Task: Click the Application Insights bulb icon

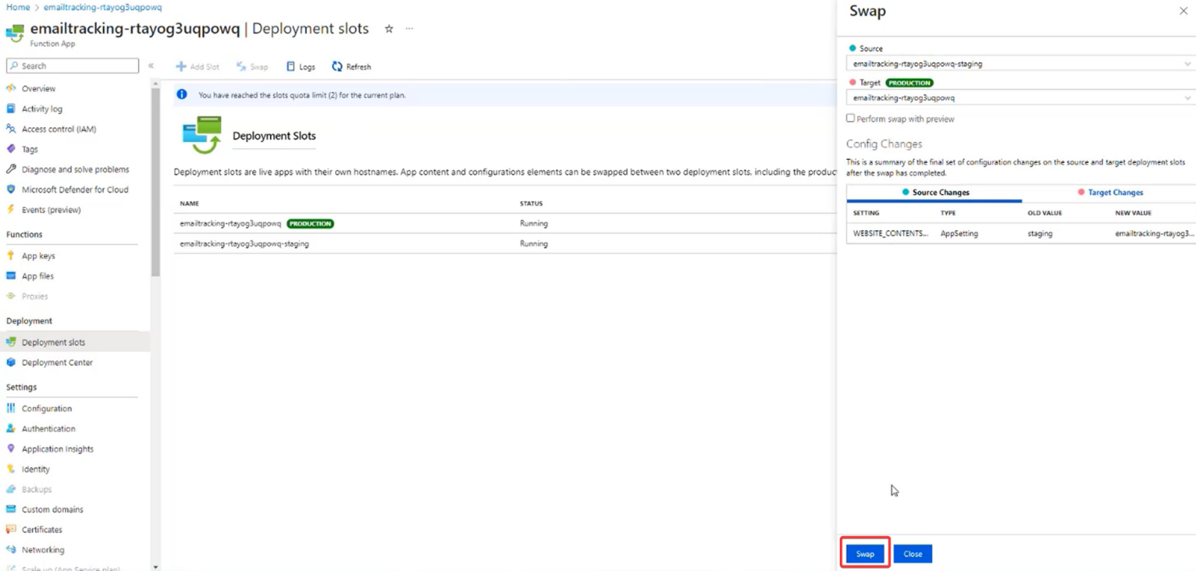Action: pyautogui.click(x=11, y=448)
